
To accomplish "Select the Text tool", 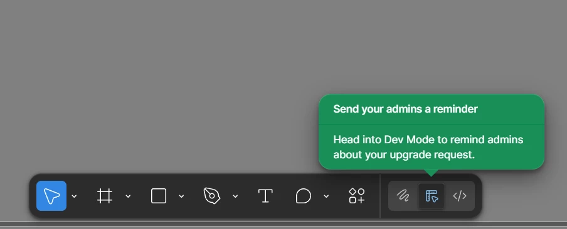I will click(x=265, y=196).
